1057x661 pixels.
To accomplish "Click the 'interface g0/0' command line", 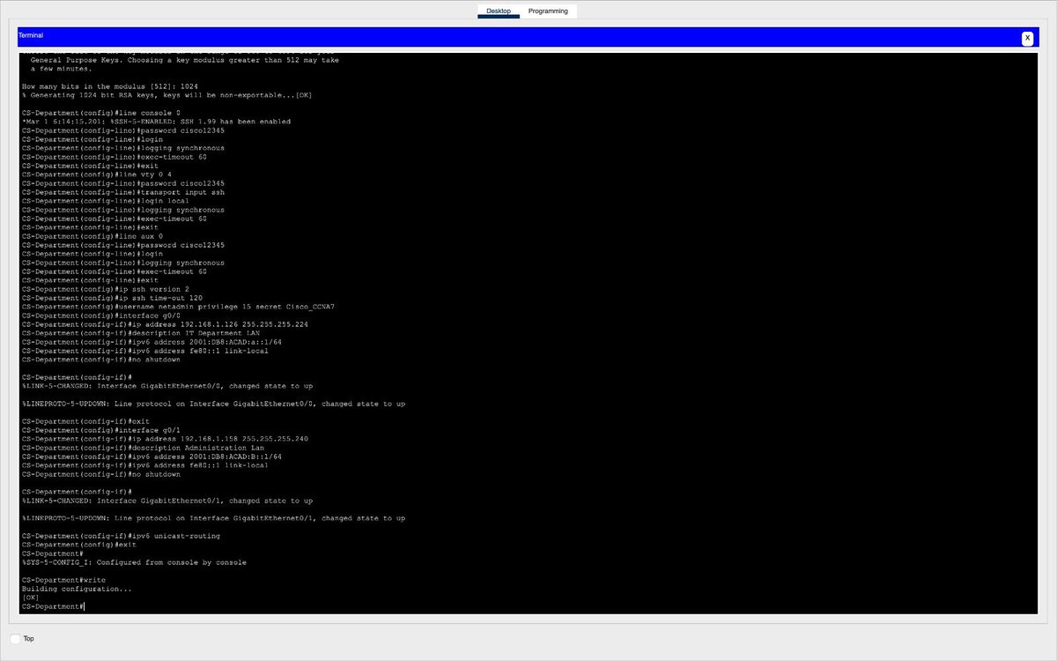I will (101, 316).
